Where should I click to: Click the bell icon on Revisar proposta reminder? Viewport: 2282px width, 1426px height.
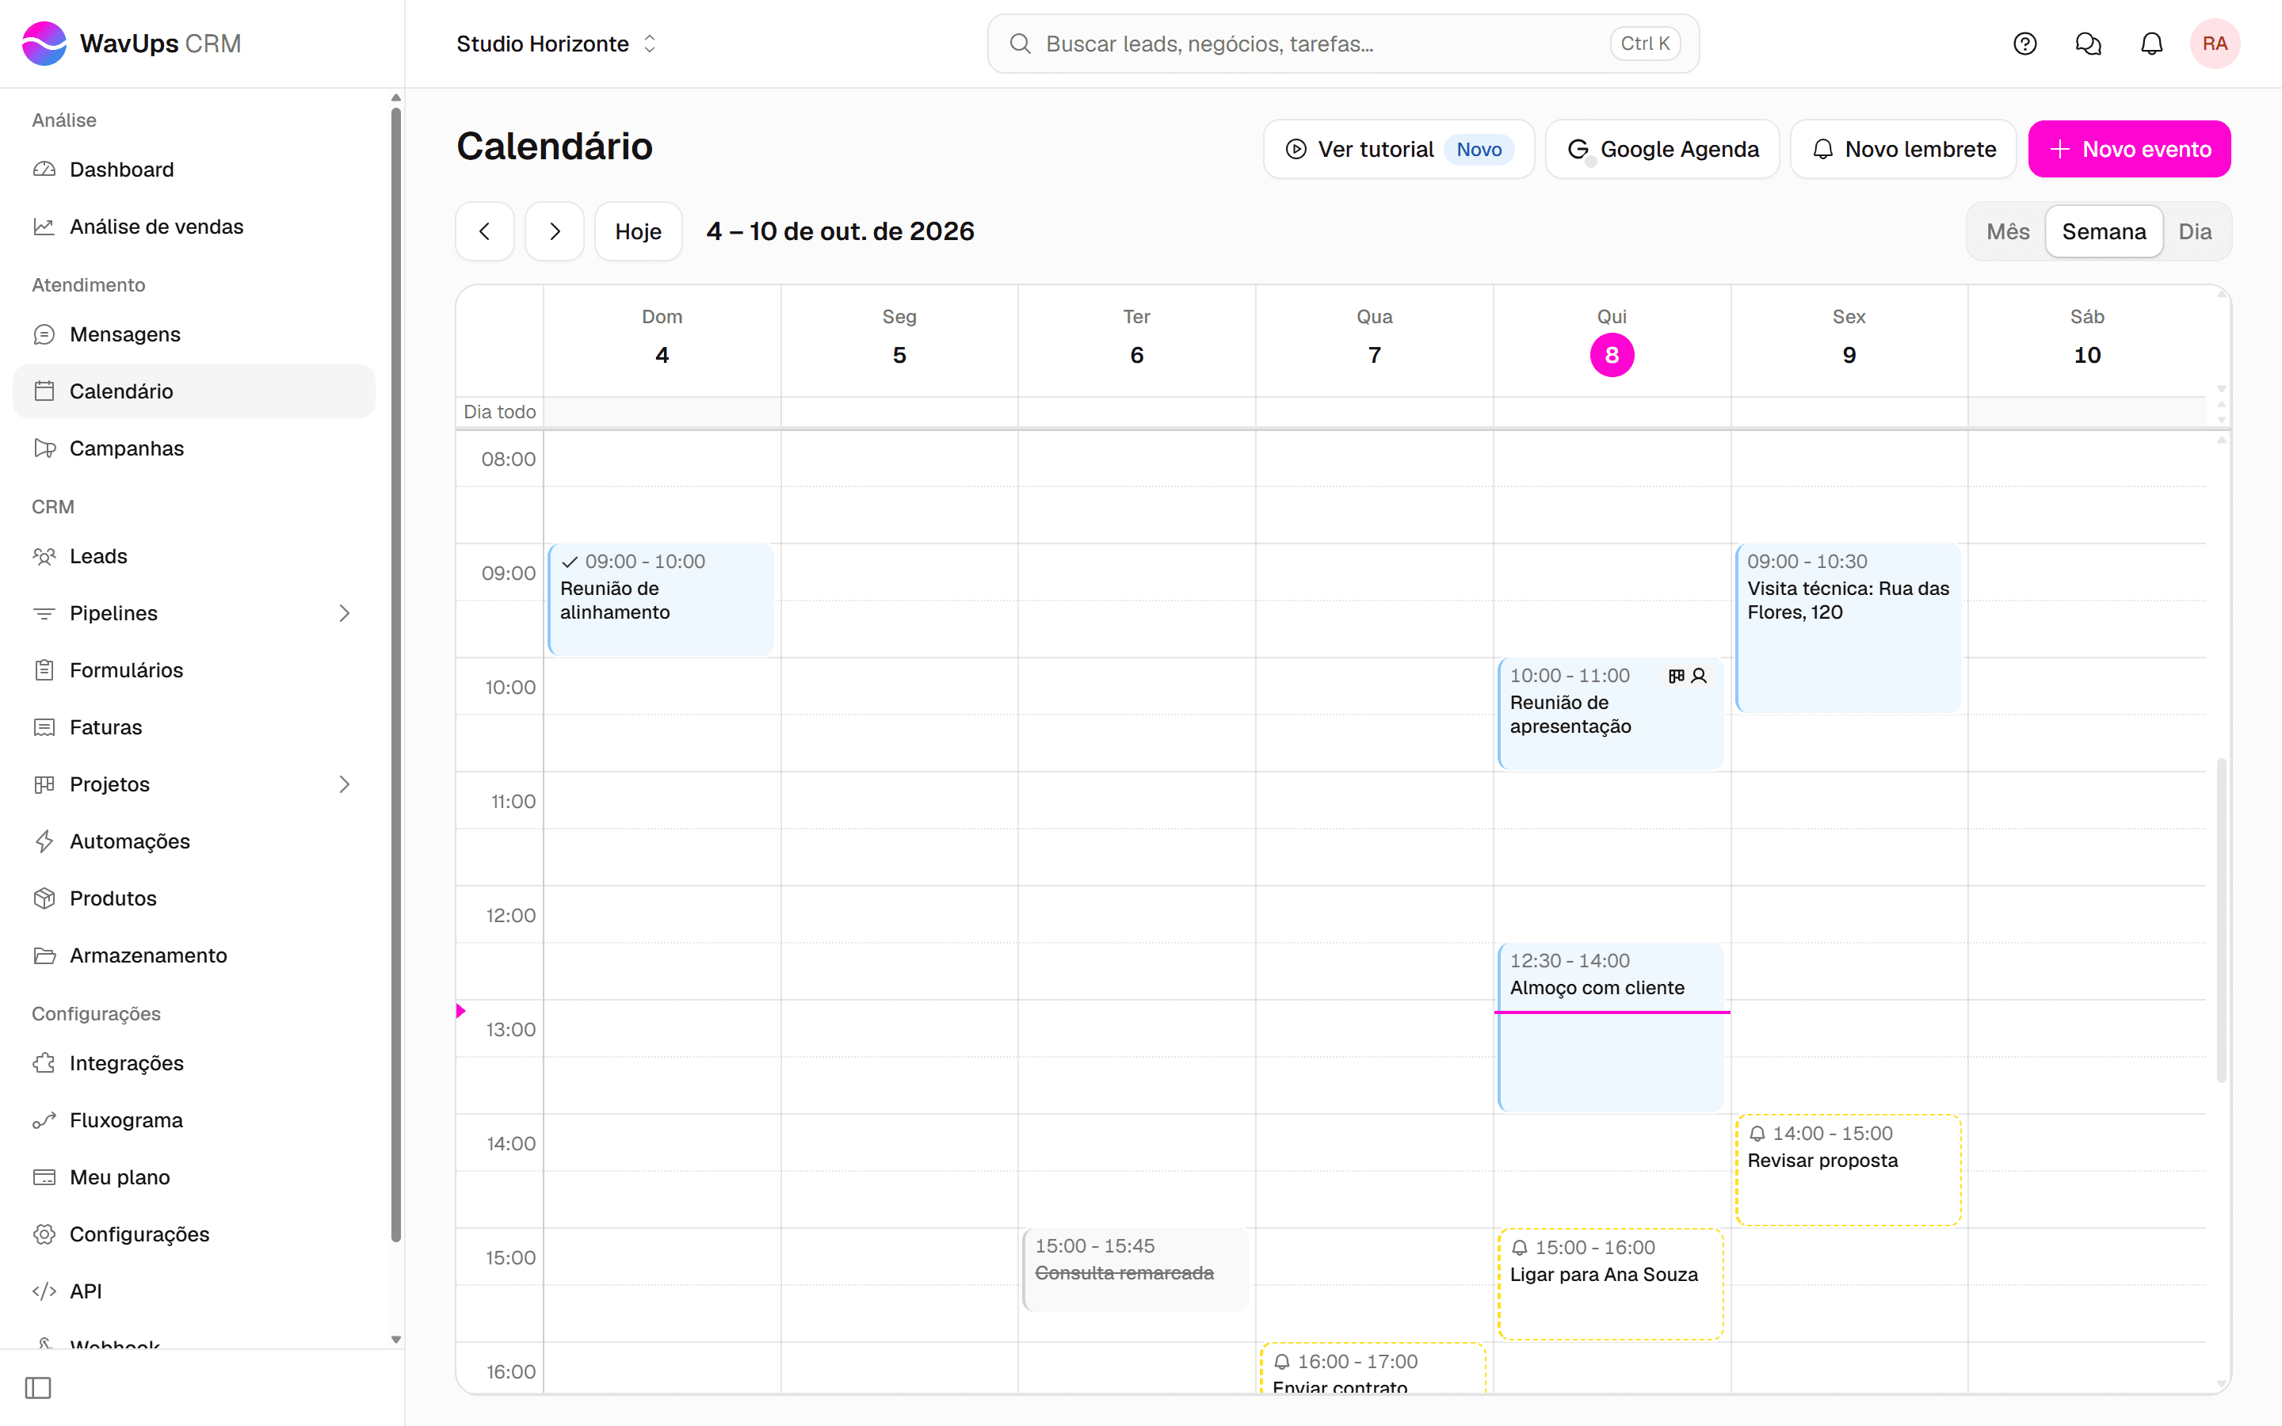[1757, 1134]
